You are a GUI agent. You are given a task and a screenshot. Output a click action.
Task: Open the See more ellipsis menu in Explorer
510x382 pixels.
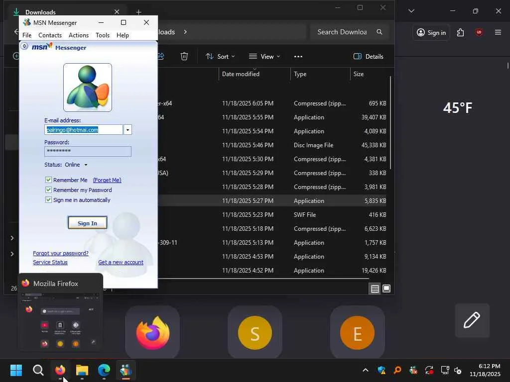click(x=298, y=57)
